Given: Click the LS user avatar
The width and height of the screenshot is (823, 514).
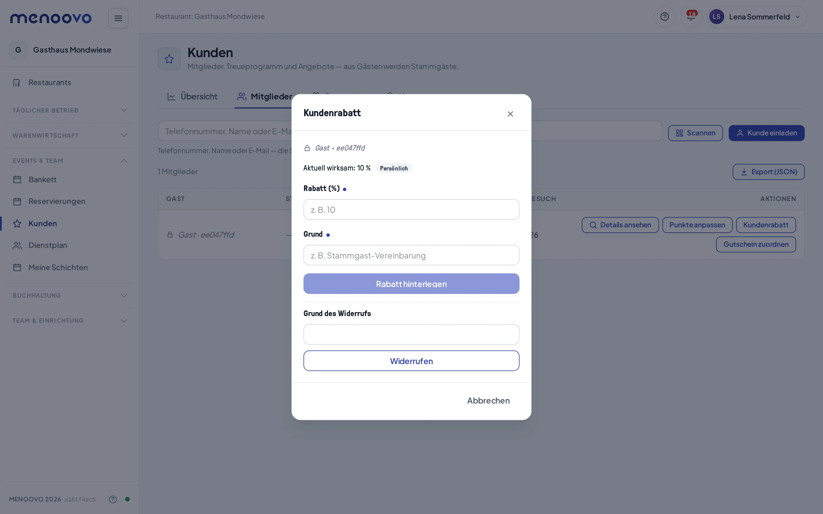Looking at the screenshot, I should (716, 17).
